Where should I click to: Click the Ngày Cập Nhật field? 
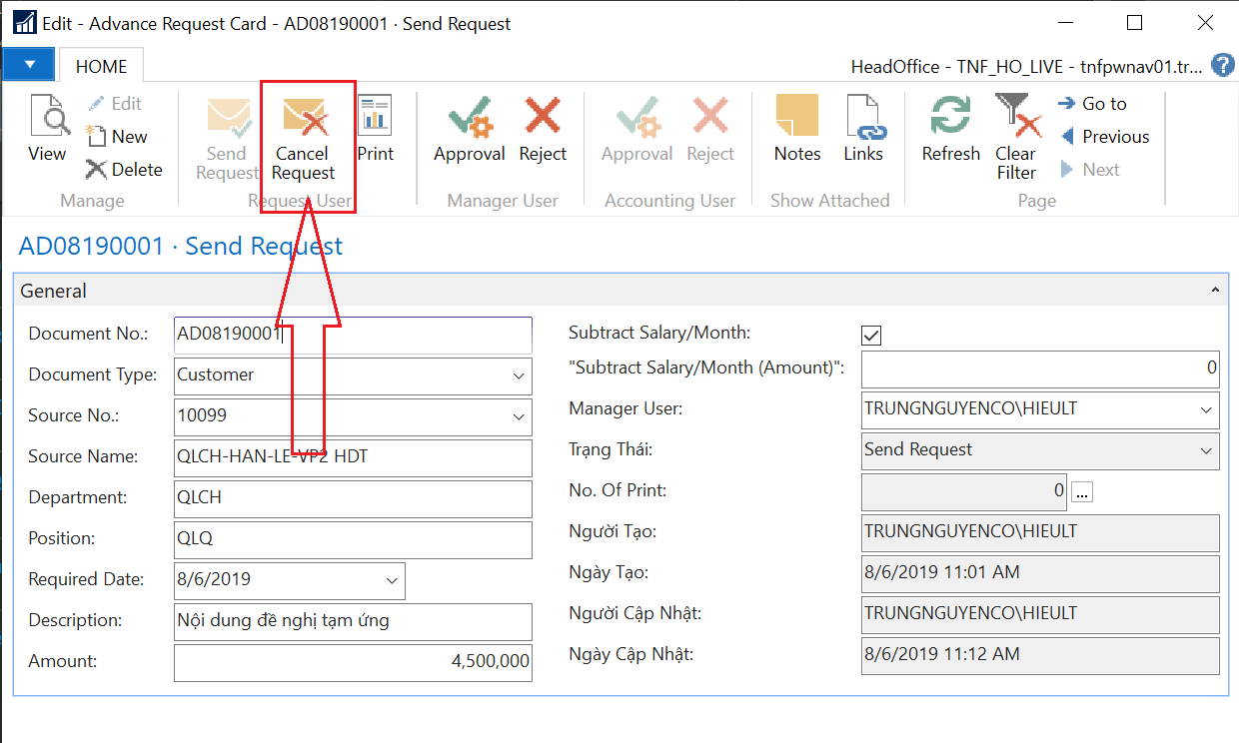[1040, 655]
